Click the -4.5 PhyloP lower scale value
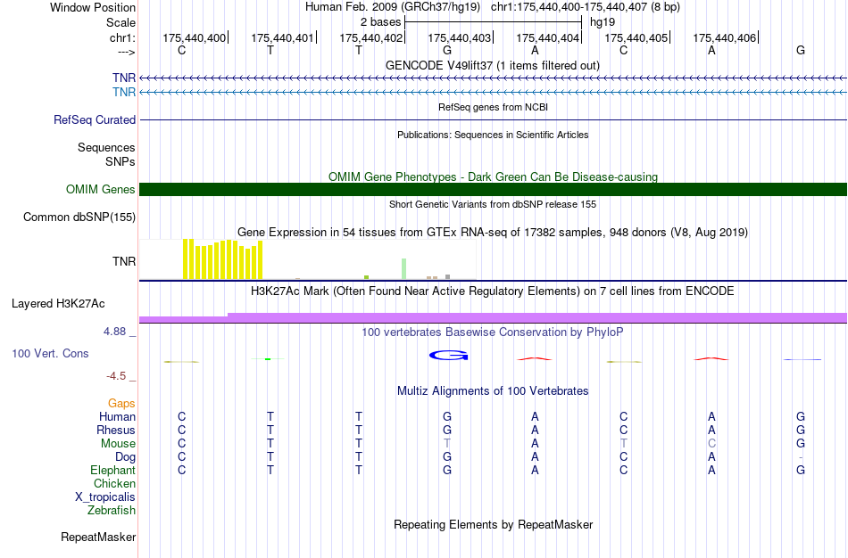Viewport: 848px width, 558px height. click(116, 376)
